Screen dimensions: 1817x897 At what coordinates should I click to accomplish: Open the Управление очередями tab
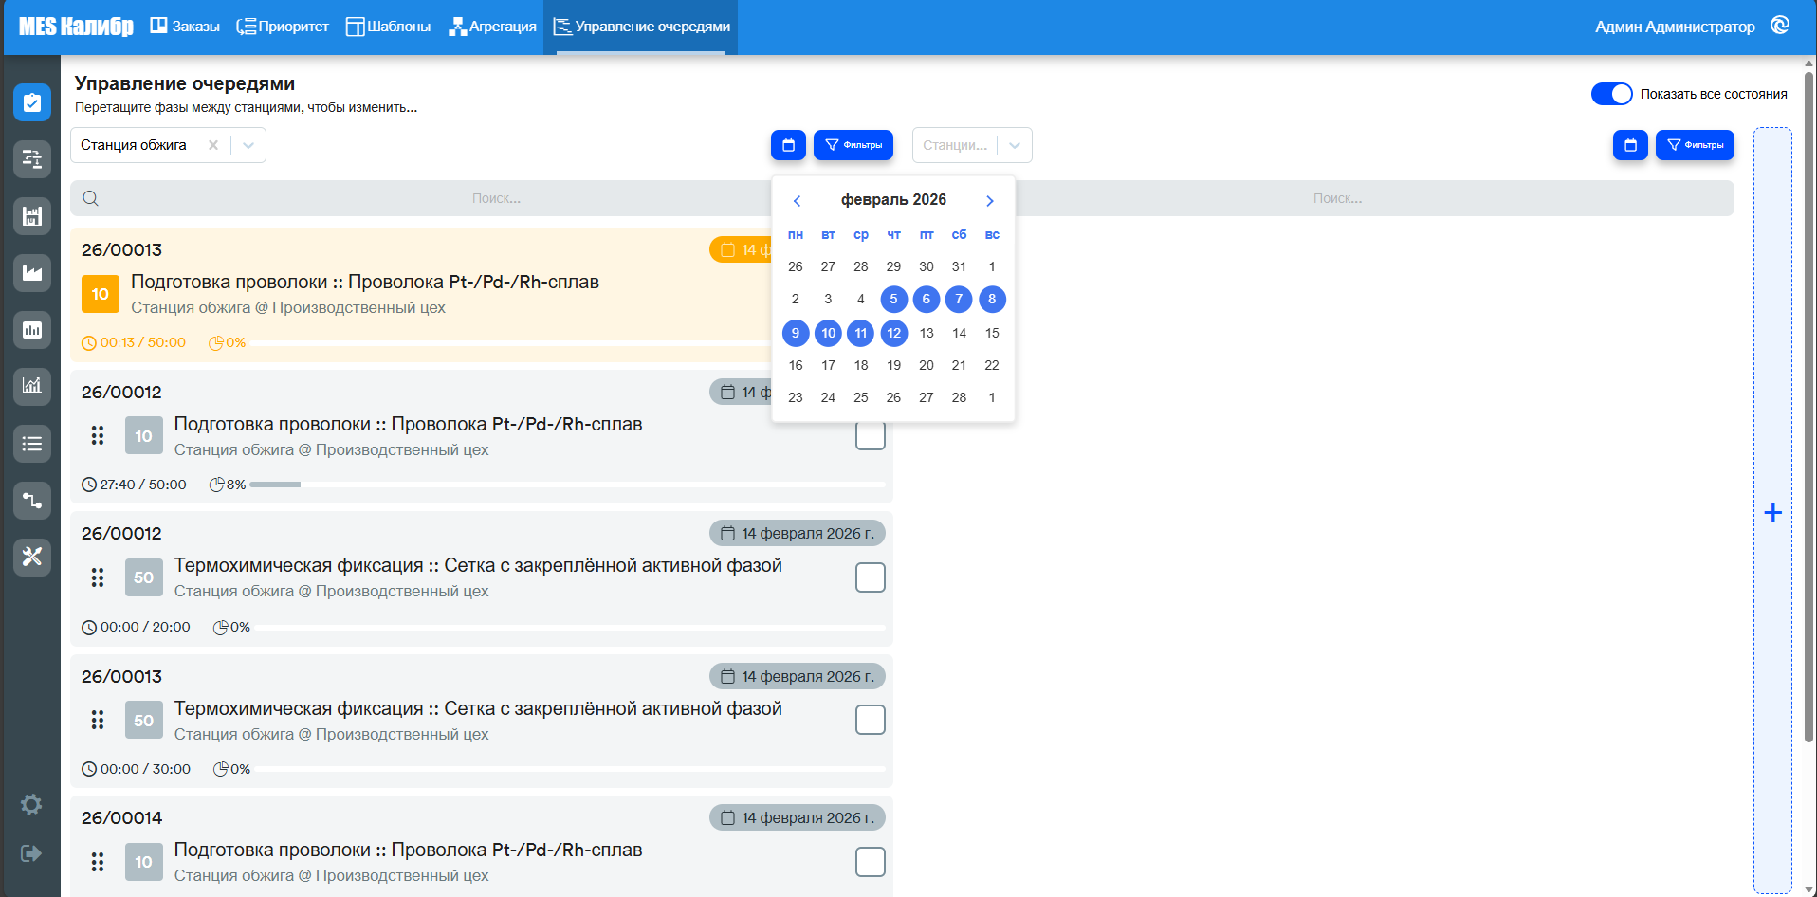coord(641,27)
